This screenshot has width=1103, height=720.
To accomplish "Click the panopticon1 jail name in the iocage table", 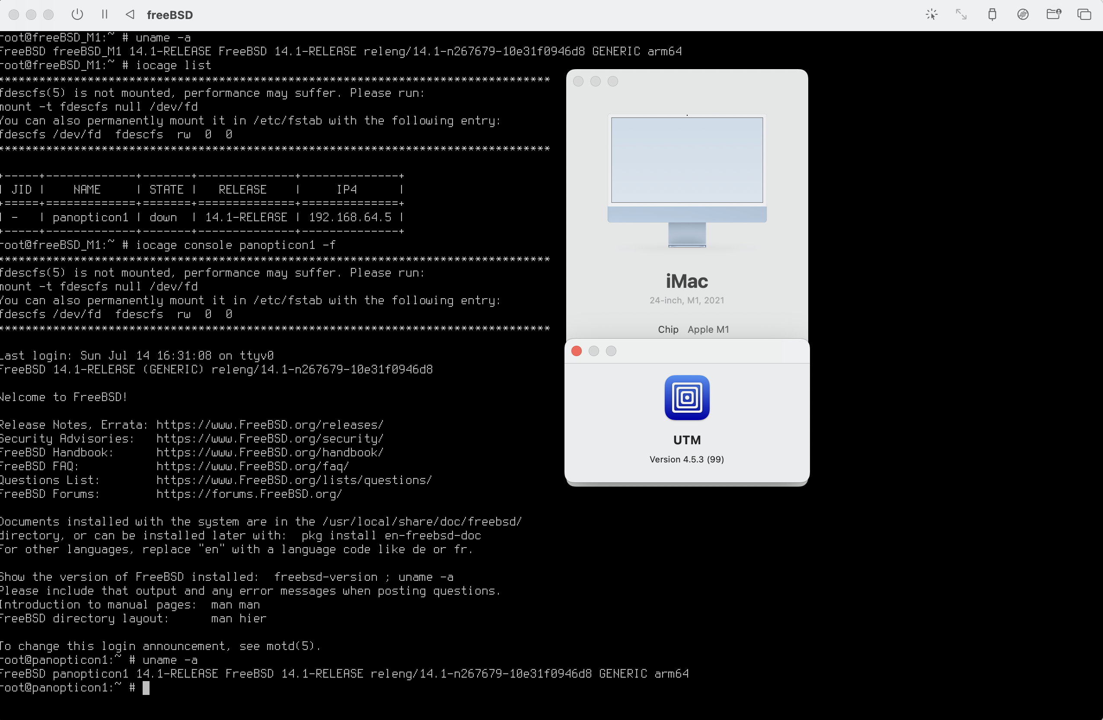I will coord(90,217).
